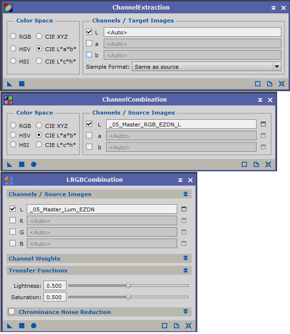Select CIE XYZ in ChannelExtraction
This screenshot has width=290, height=334.
(x=39, y=36)
